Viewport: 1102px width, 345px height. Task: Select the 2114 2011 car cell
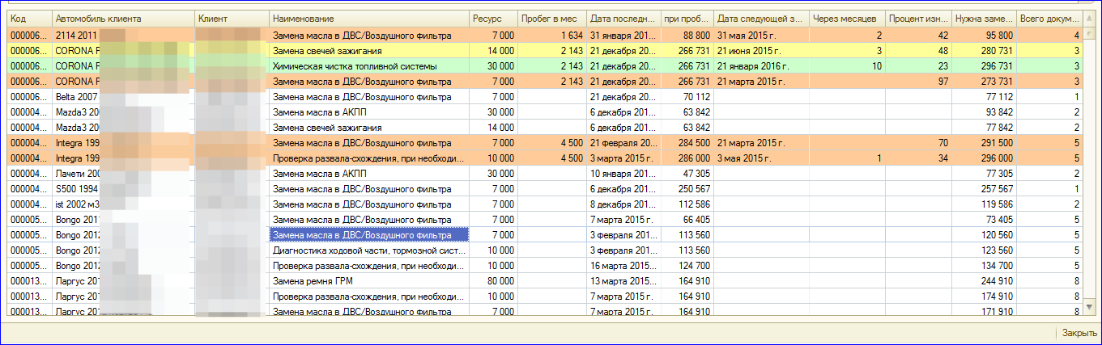(x=124, y=36)
